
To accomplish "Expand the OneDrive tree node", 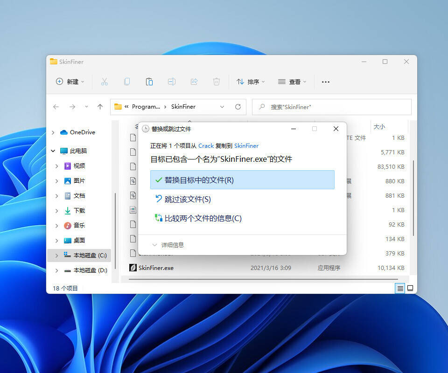I will (x=53, y=132).
